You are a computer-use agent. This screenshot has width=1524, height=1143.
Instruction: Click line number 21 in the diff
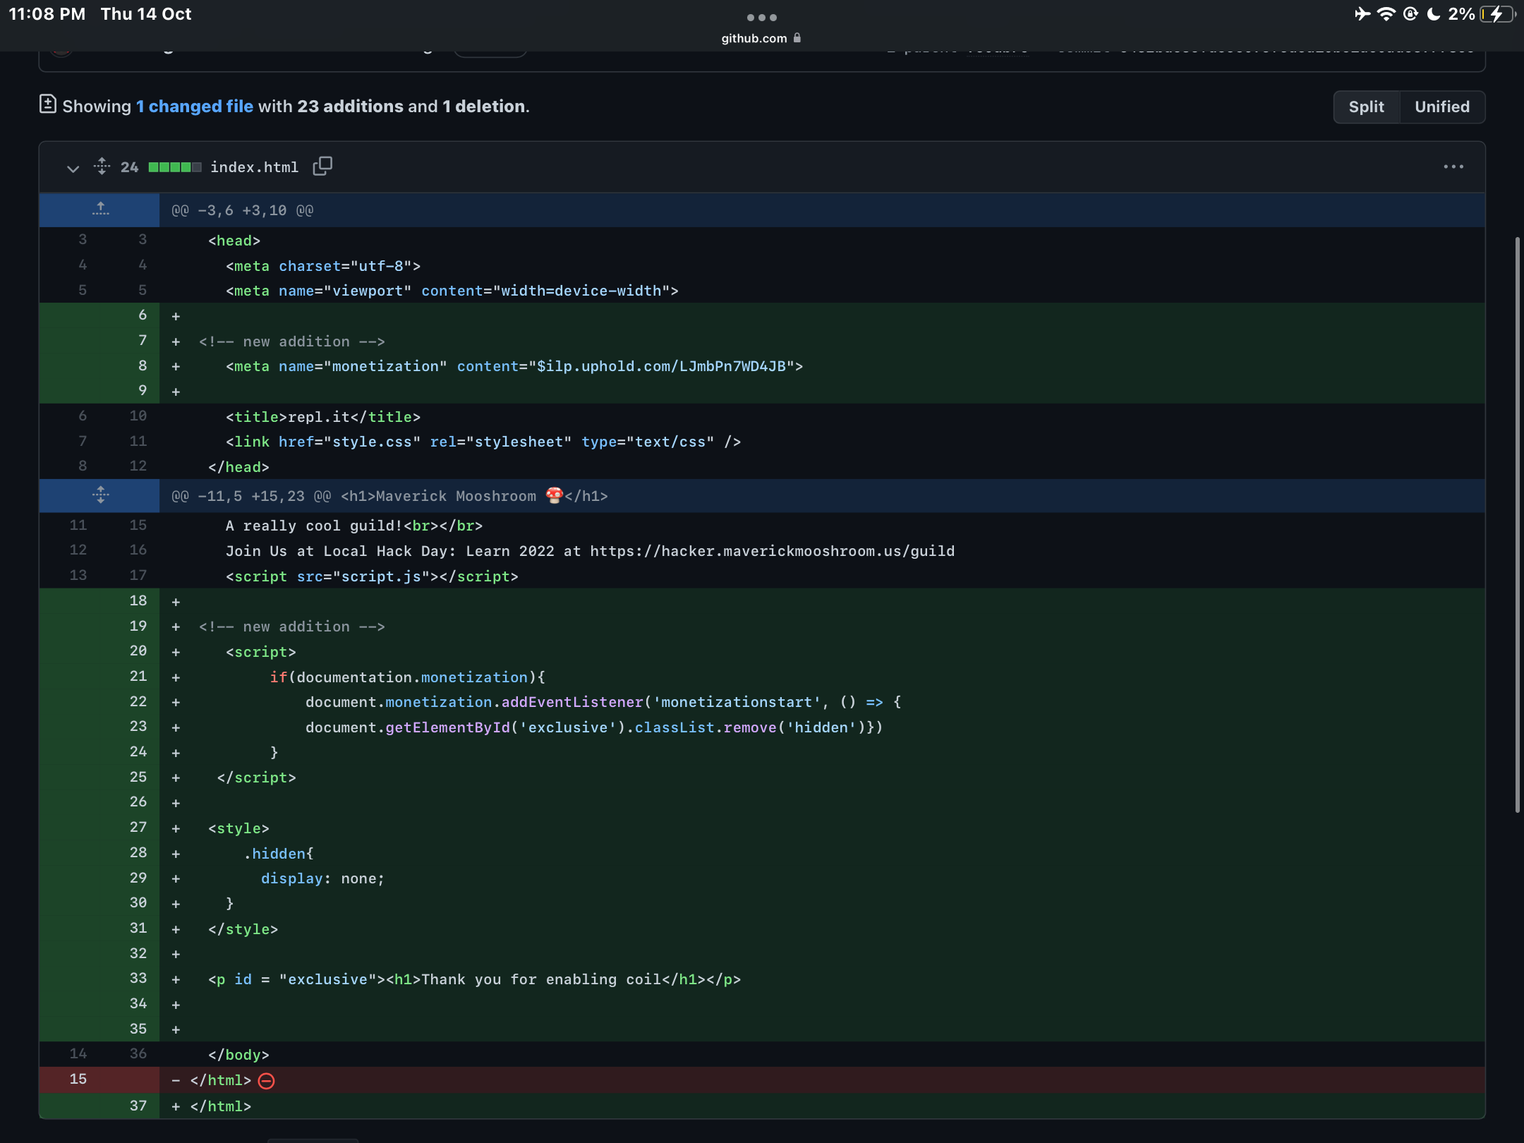pyautogui.click(x=138, y=676)
